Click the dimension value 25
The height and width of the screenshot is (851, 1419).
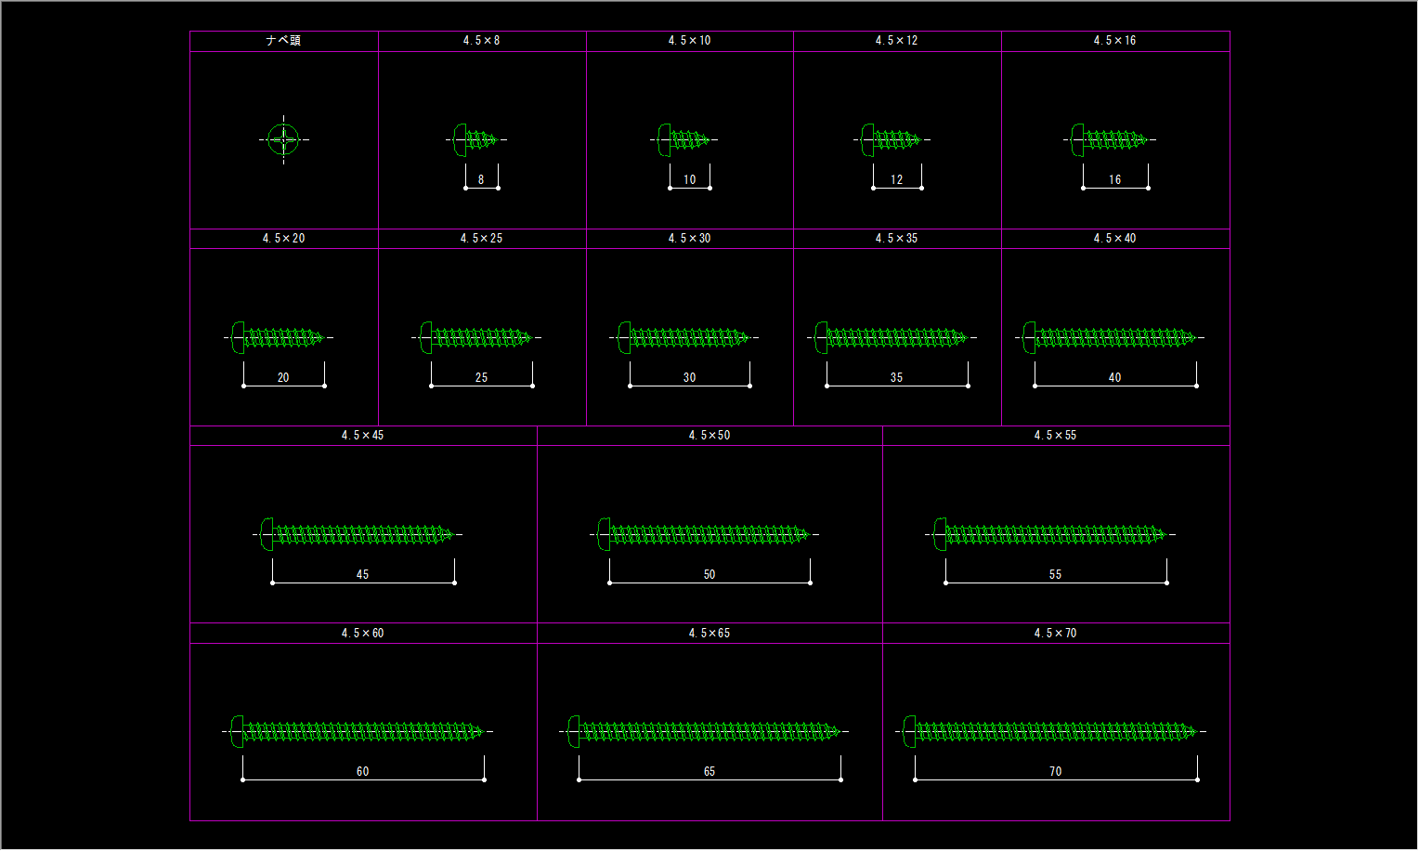[481, 378]
